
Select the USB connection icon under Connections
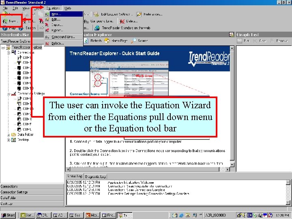tap(19, 58)
